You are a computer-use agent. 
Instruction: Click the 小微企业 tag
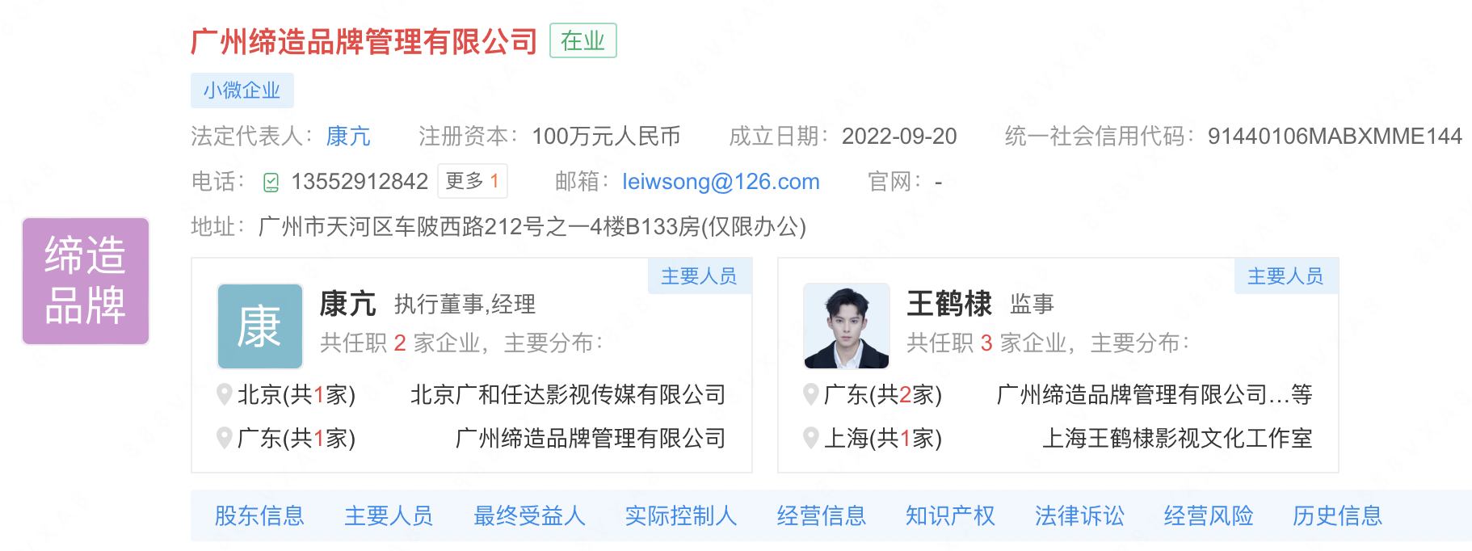click(242, 90)
